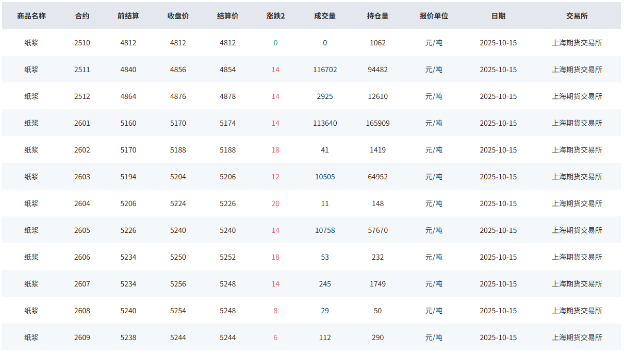624x355 pixels.
Task: Select the green 0 change value
Action: pyautogui.click(x=275, y=43)
